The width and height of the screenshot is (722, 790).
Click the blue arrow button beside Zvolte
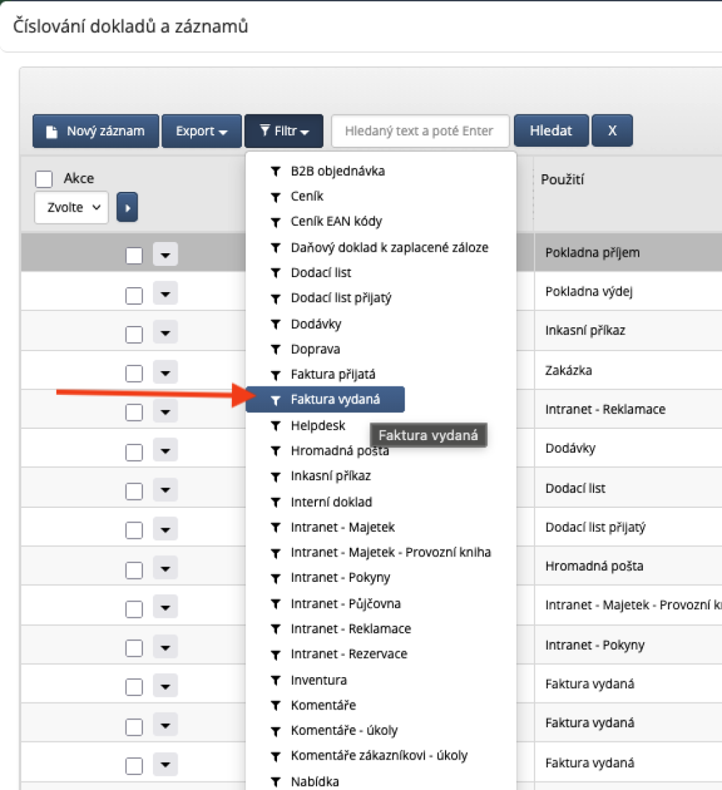pyautogui.click(x=127, y=207)
